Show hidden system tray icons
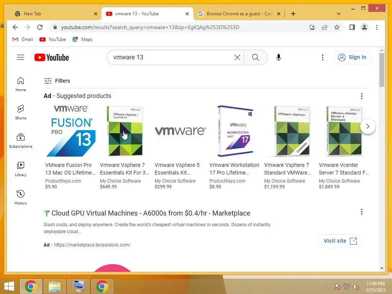392x294 pixels. coord(328,287)
